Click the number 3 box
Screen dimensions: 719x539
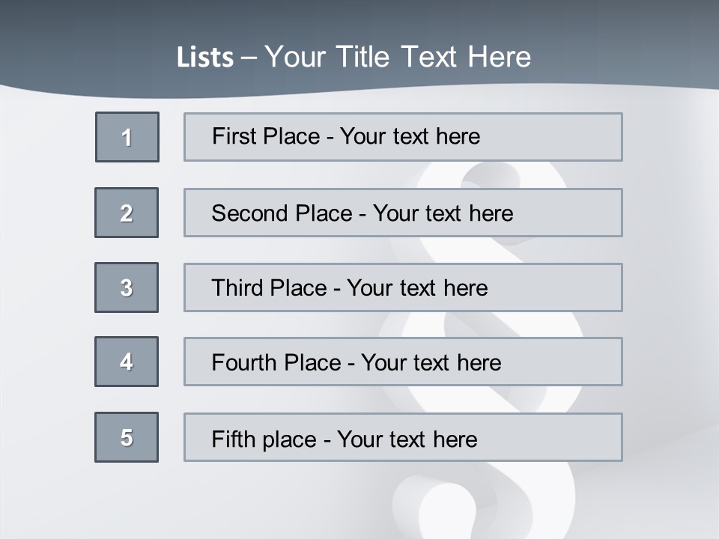click(127, 287)
